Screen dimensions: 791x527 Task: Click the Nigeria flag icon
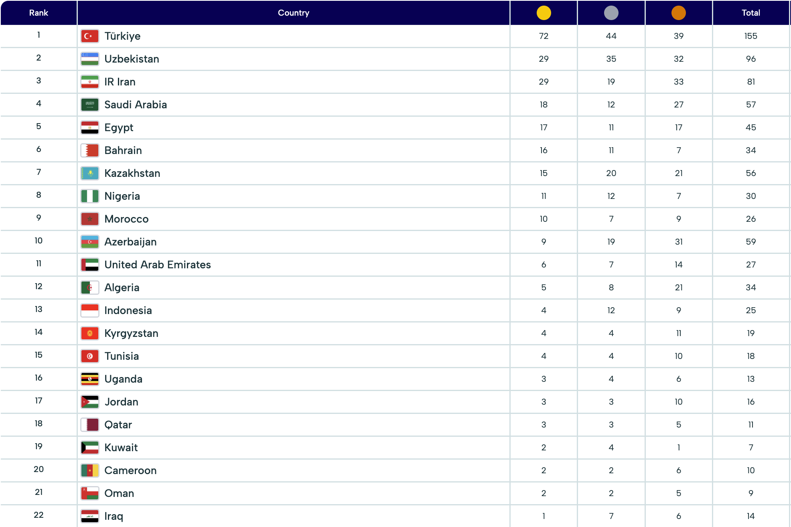click(x=89, y=196)
